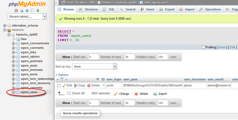Tick the Check All checkbox

click(69, 93)
